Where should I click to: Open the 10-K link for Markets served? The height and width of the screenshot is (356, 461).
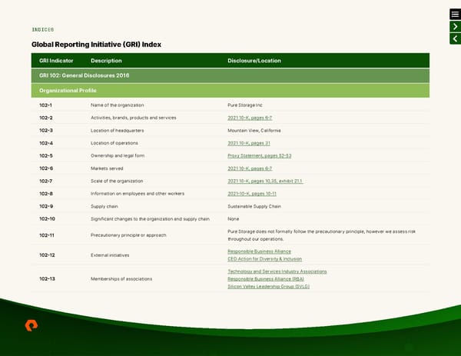tap(250, 168)
